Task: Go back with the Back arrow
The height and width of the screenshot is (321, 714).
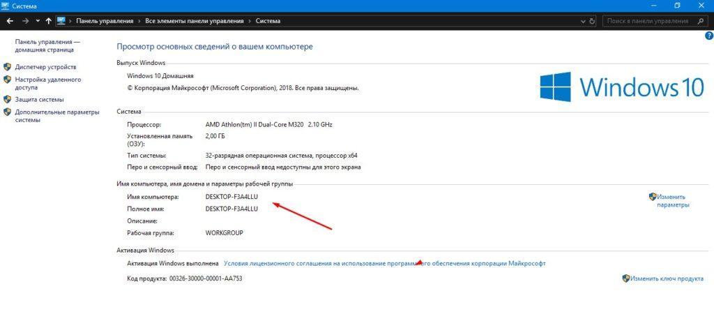Action: coord(10,21)
